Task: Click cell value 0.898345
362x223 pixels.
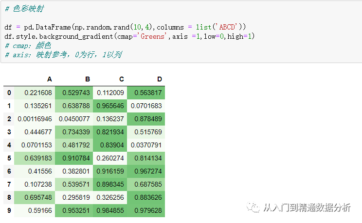Action: pos(110,185)
